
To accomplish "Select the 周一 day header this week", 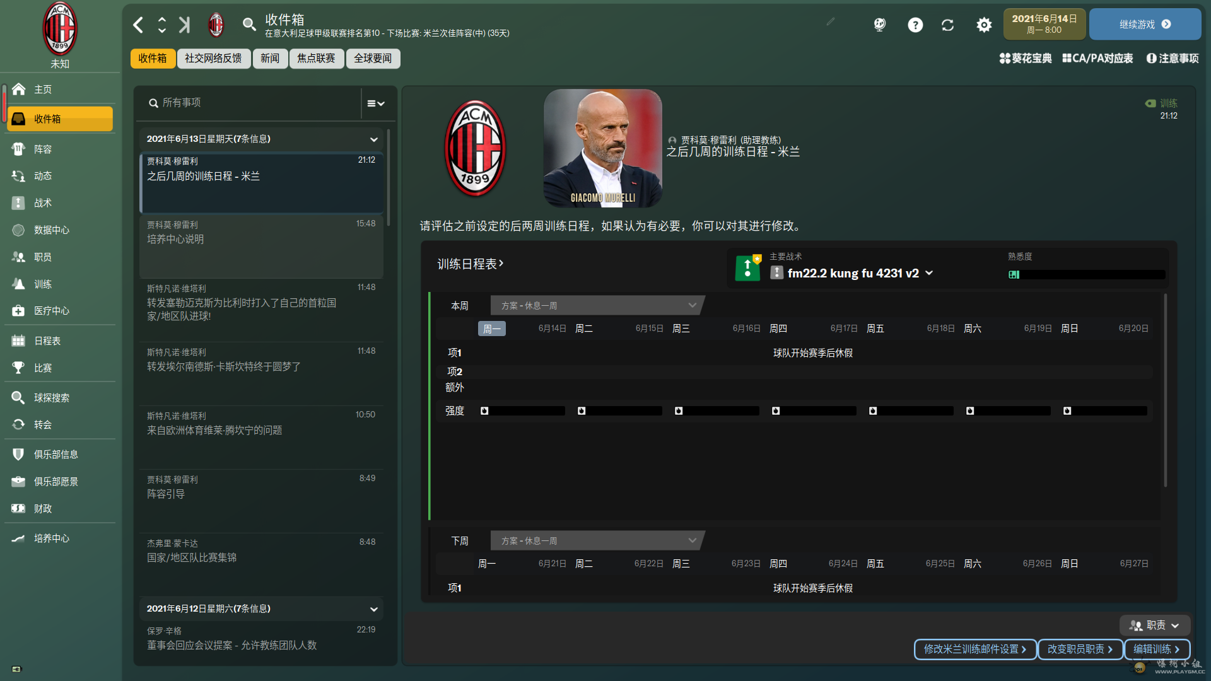I will coord(492,329).
